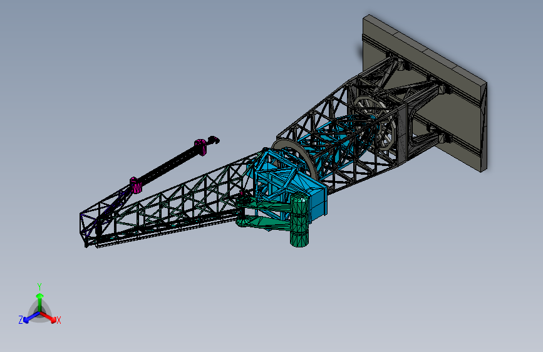Select the magenta block at the boom's upper end

(200, 147)
